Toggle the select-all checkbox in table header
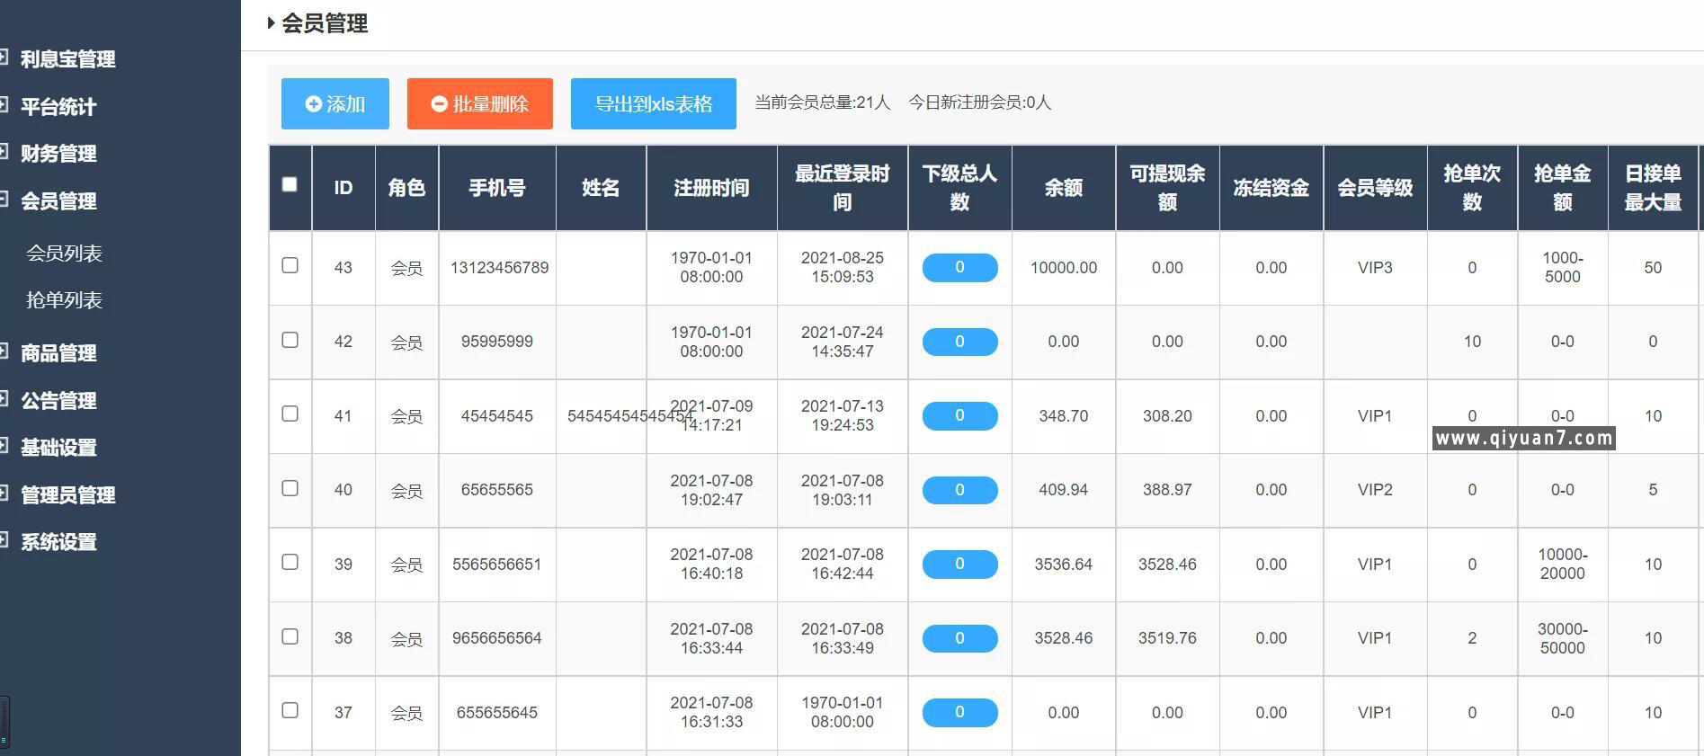This screenshot has height=756, width=1704. tap(290, 184)
